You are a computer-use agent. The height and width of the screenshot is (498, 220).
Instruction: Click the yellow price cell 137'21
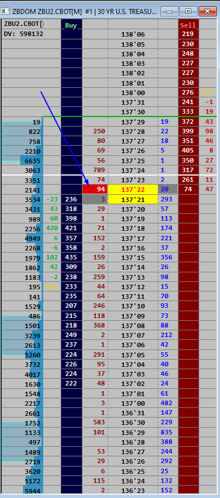pyautogui.click(x=132, y=199)
